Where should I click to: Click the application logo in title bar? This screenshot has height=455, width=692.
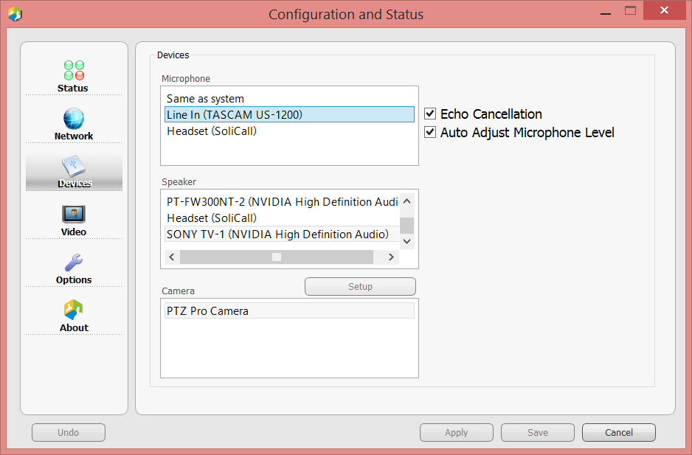tap(15, 14)
